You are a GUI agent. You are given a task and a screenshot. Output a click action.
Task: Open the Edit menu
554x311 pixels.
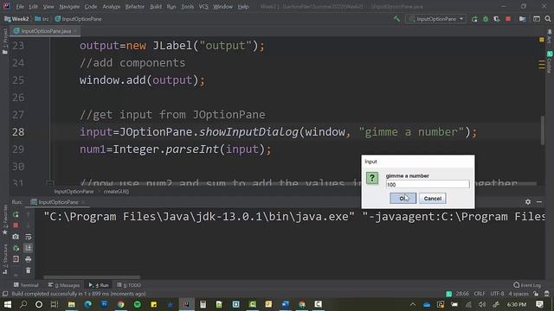tap(33, 6)
